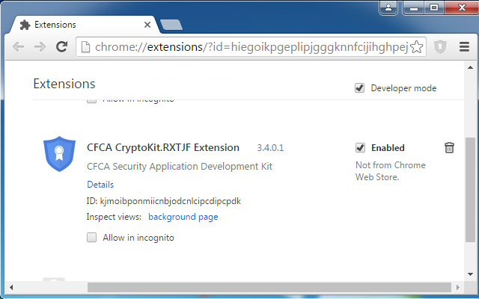Toggle the Developer mode checkbox
The height and width of the screenshot is (299, 479).
(359, 88)
